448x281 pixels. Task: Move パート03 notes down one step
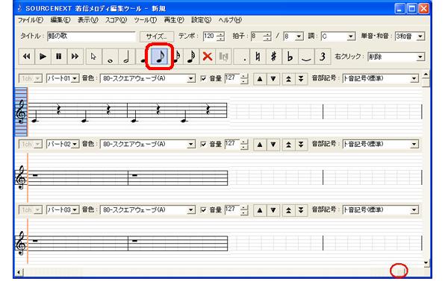point(273,210)
